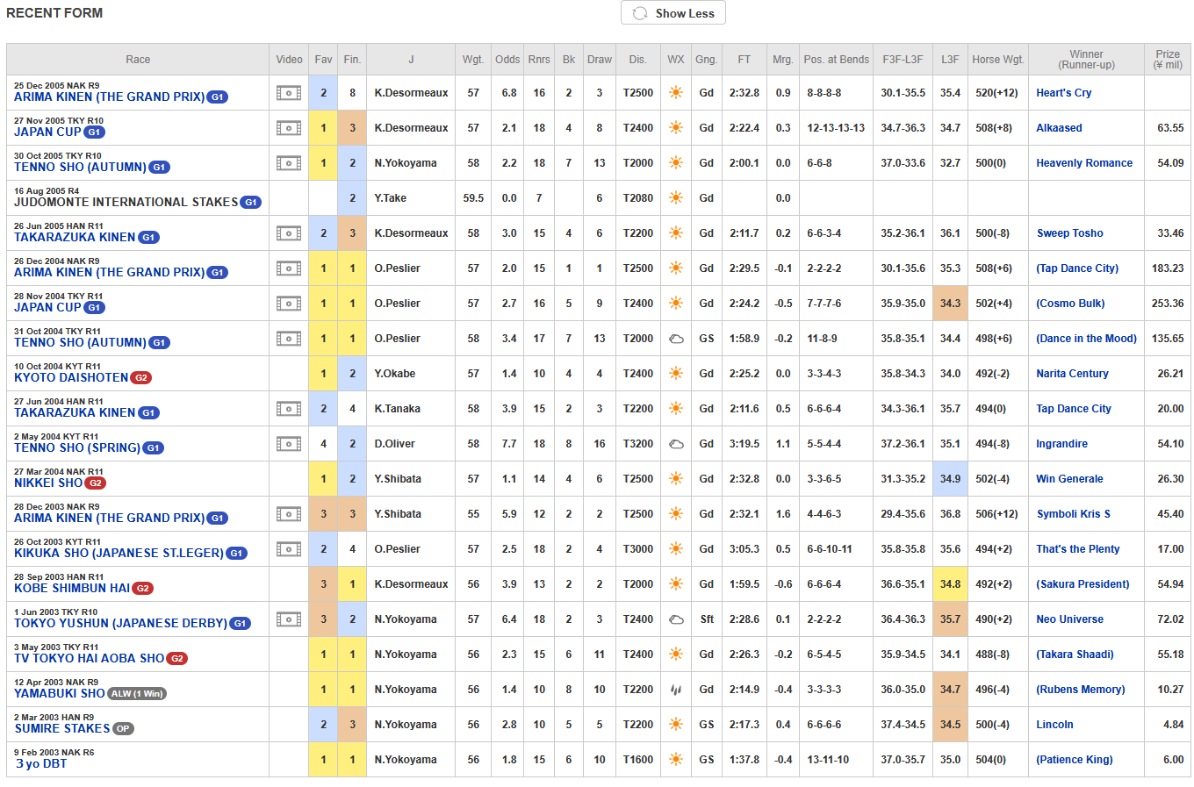1194x787 pixels.
Task: Open video of 30 Oct 2005 Tenno Sho (Autumn)
Action: (x=289, y=163)
